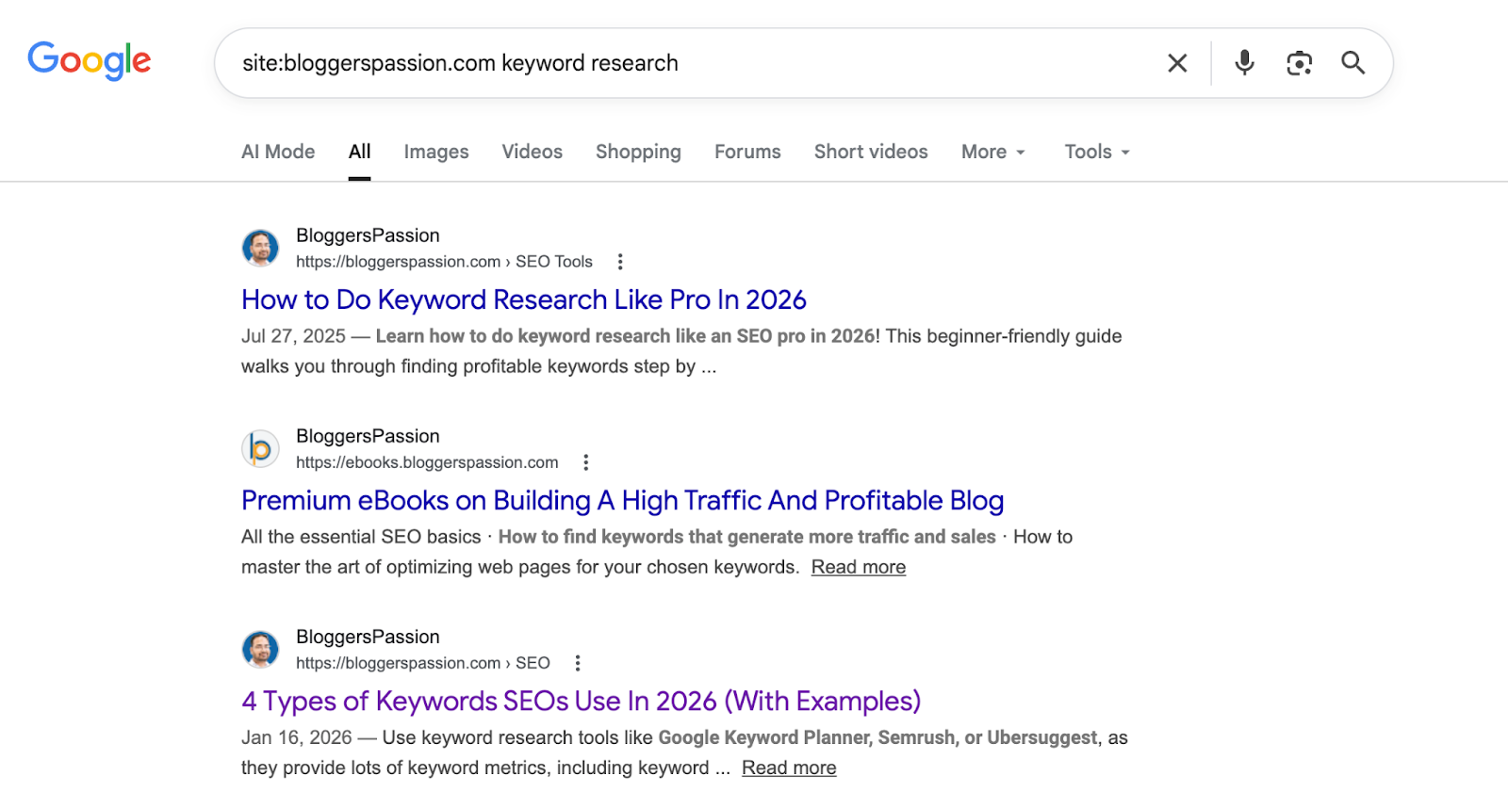
Task: Clear the search query with X icon
Action: (1177, 63)
